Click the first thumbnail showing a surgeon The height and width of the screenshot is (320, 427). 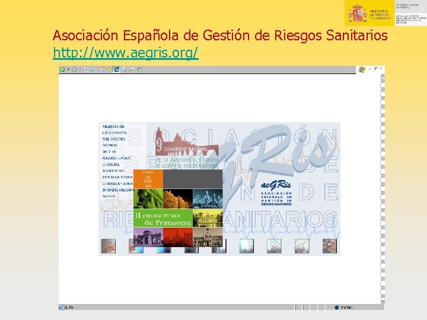point(109,246)
